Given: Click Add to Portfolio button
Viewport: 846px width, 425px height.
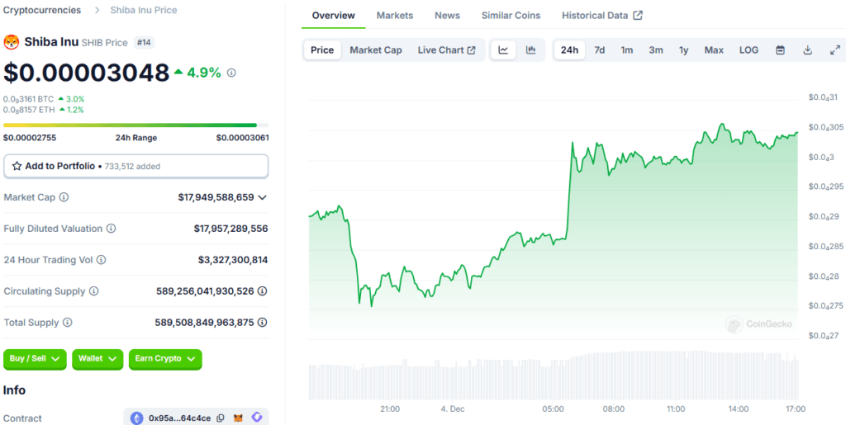Looking at the screenshot, I should [136, 166].
